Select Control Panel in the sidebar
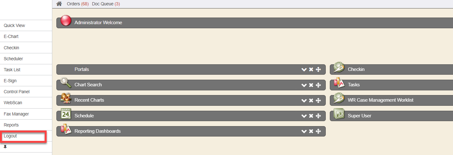The image size is (453, 155). (x=16, y=92)
